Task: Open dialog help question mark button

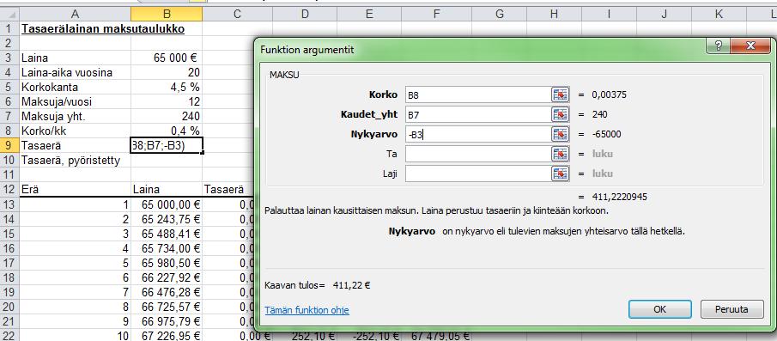Action: (719, 46)
